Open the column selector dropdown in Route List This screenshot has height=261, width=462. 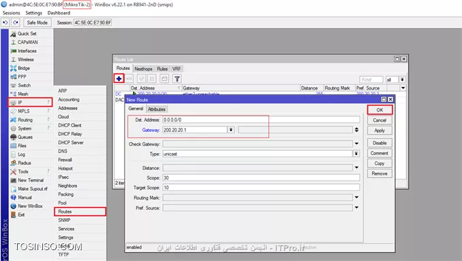(x=403, y=88)
